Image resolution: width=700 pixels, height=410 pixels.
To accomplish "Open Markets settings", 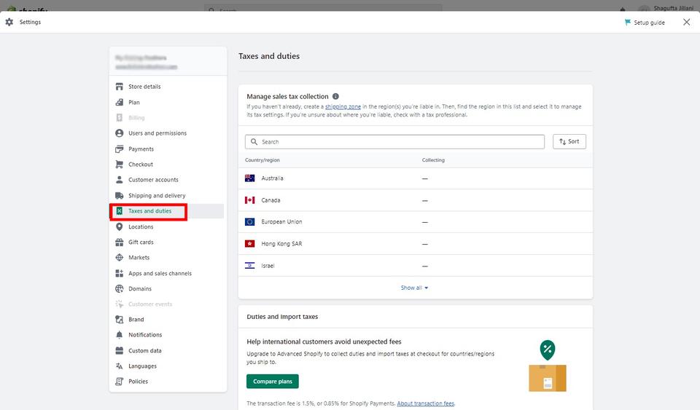I will 139,257.
